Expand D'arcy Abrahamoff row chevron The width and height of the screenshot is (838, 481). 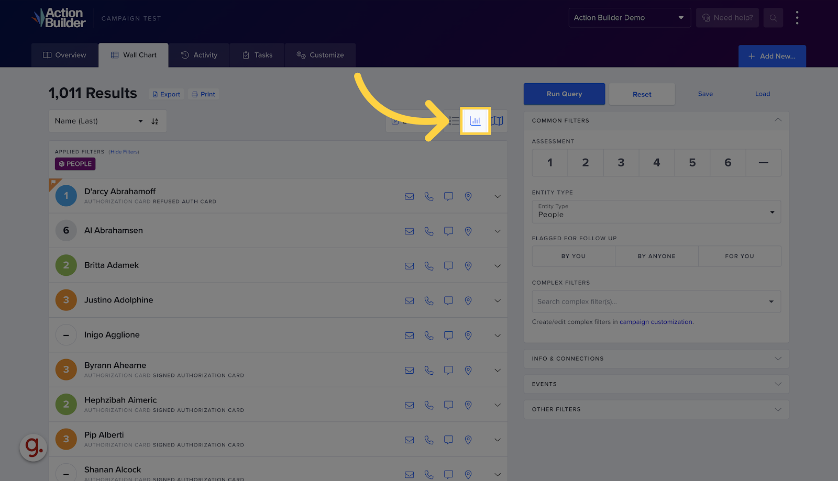498,196
